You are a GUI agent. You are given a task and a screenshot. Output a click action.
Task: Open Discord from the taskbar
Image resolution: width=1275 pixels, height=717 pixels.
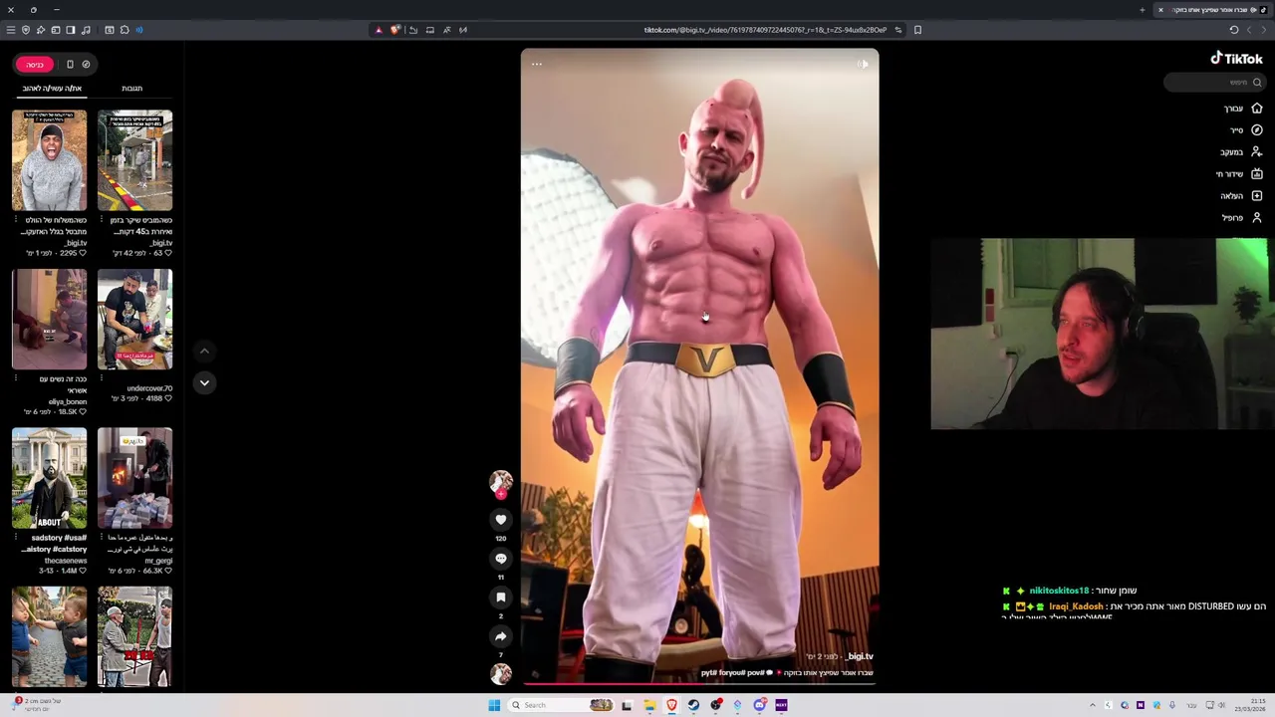(x=759, y=705)
